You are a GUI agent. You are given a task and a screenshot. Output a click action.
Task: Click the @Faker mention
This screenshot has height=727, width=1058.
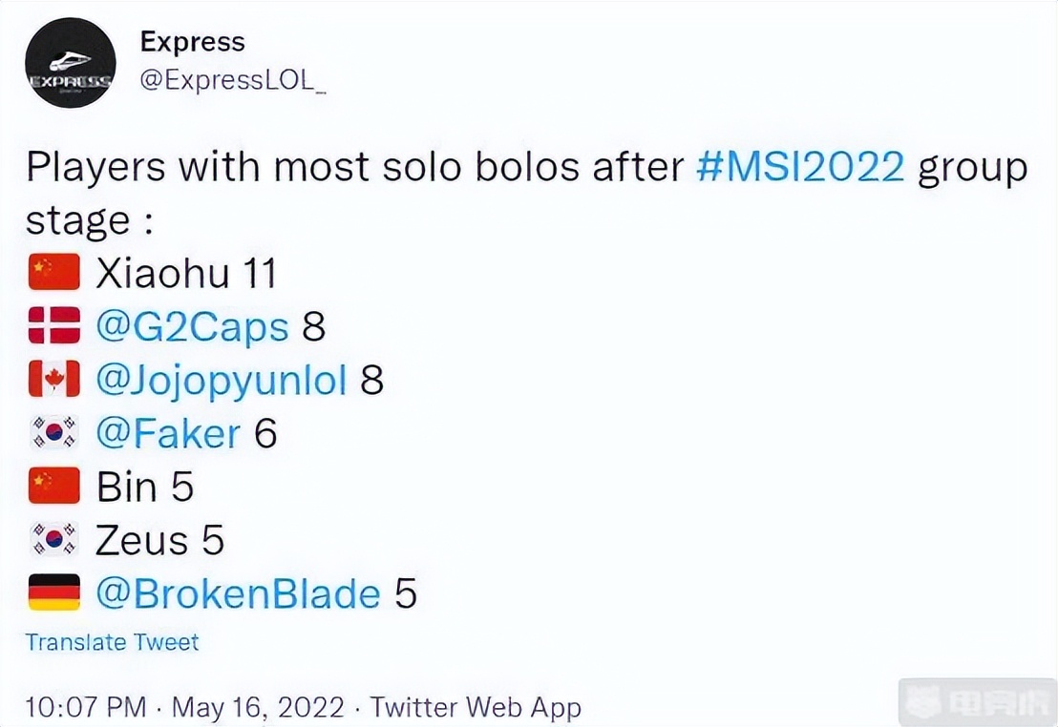[168, 434]
